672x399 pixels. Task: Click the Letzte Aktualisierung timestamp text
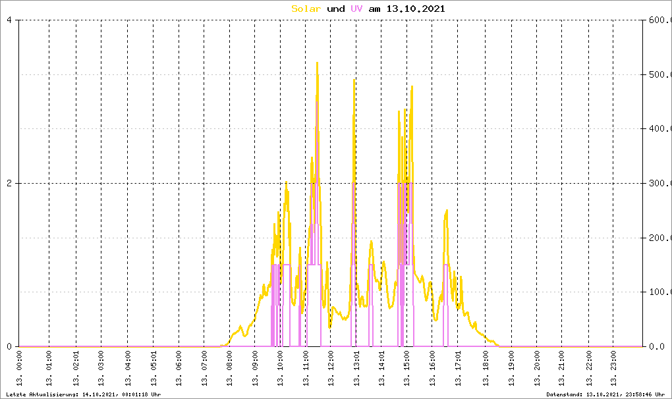point(84,394)
